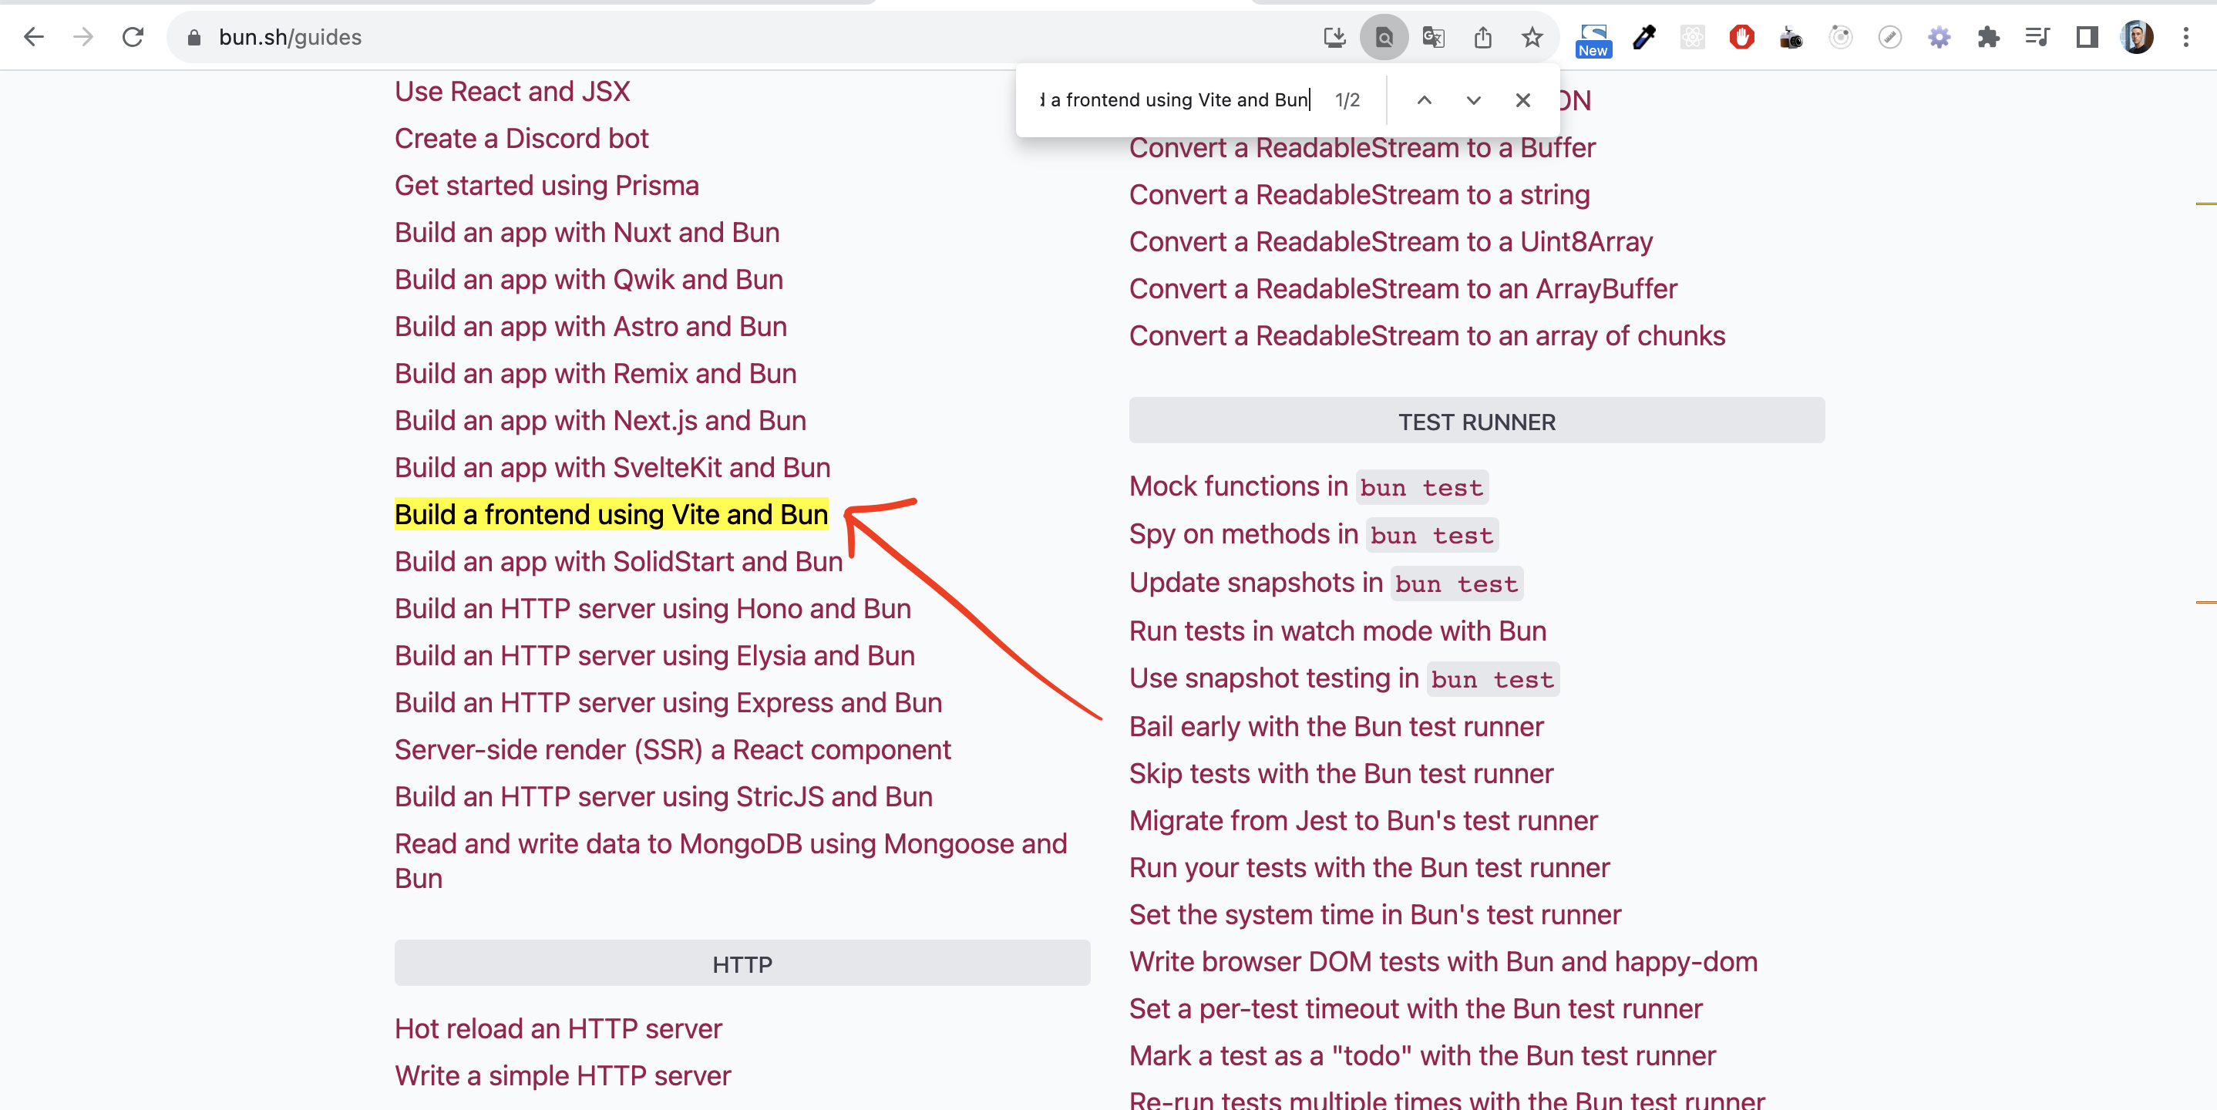Viewport: 2217px width, 1110px height.
Task: Click the find-in-page icon in the address bar
Action: click(1384, 37)
